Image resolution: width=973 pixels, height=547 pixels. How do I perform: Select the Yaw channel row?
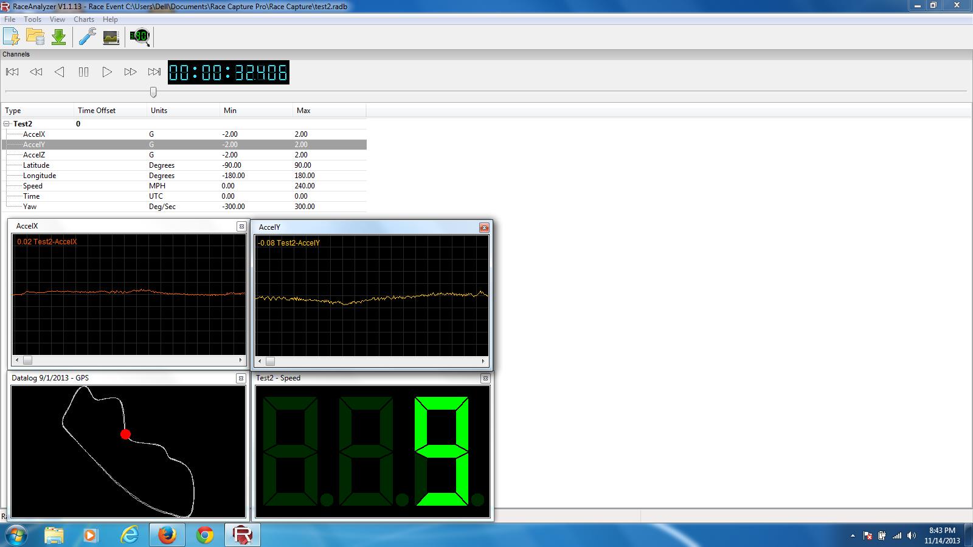(30, 207)
